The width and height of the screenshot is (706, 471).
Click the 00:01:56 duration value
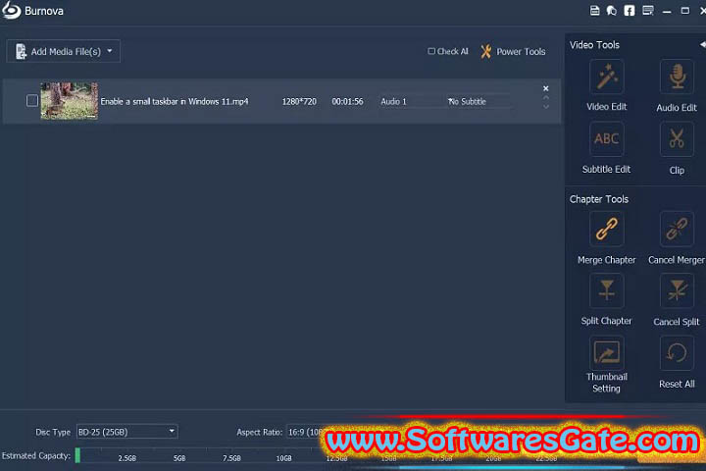click(347, 101)
